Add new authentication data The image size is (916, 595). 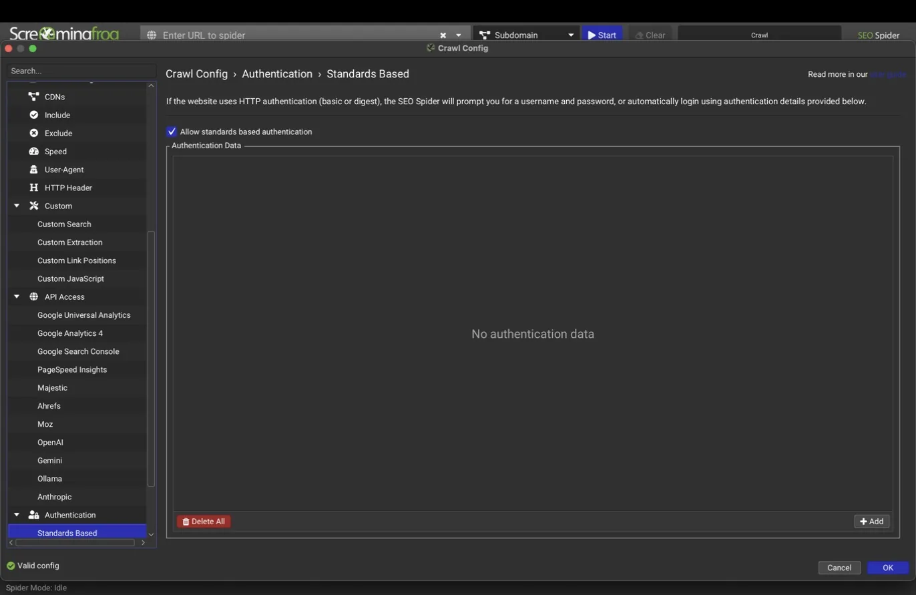pyautogui.click(x=872, y=522)
